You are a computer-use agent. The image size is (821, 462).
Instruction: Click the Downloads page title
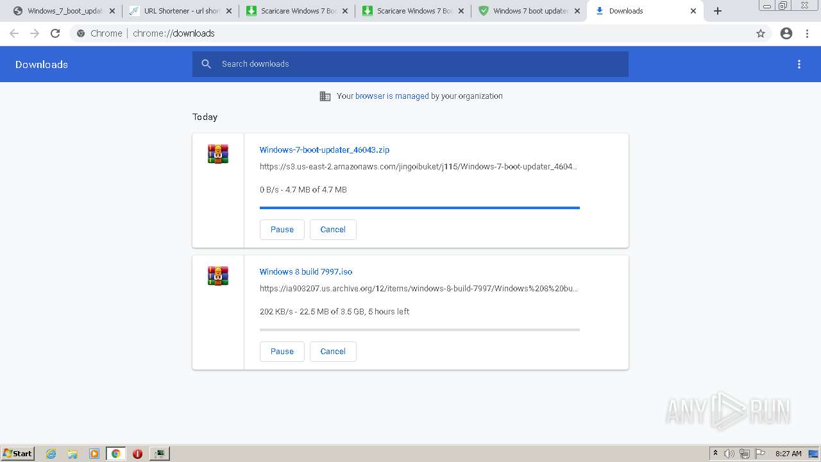pos(42,64)
